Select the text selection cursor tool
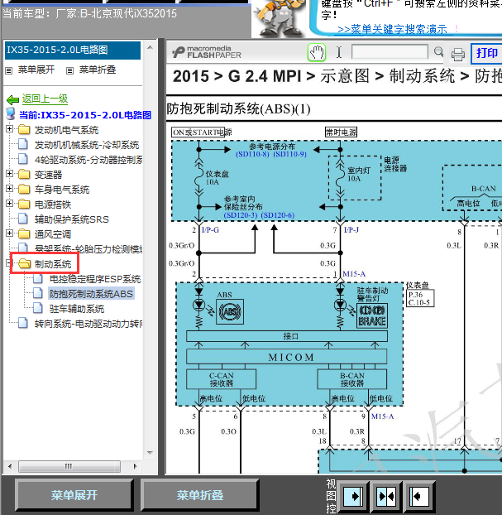Viewport: 502px width, 515px height. tap(339, 52)
